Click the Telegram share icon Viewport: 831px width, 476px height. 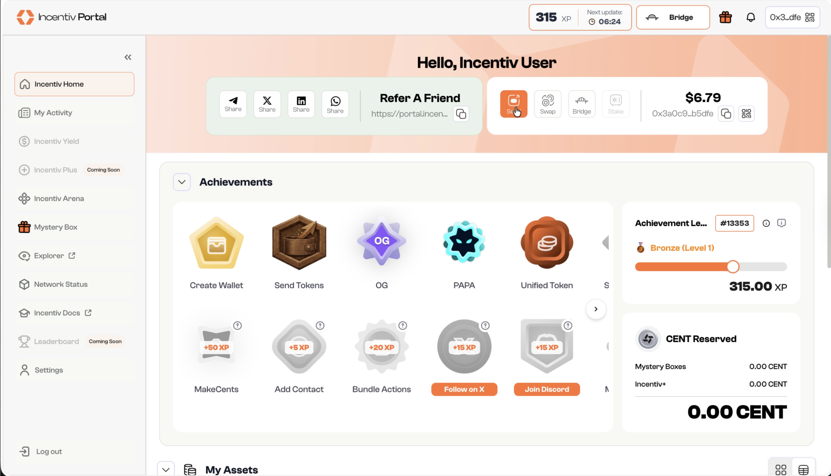(233, 104)
